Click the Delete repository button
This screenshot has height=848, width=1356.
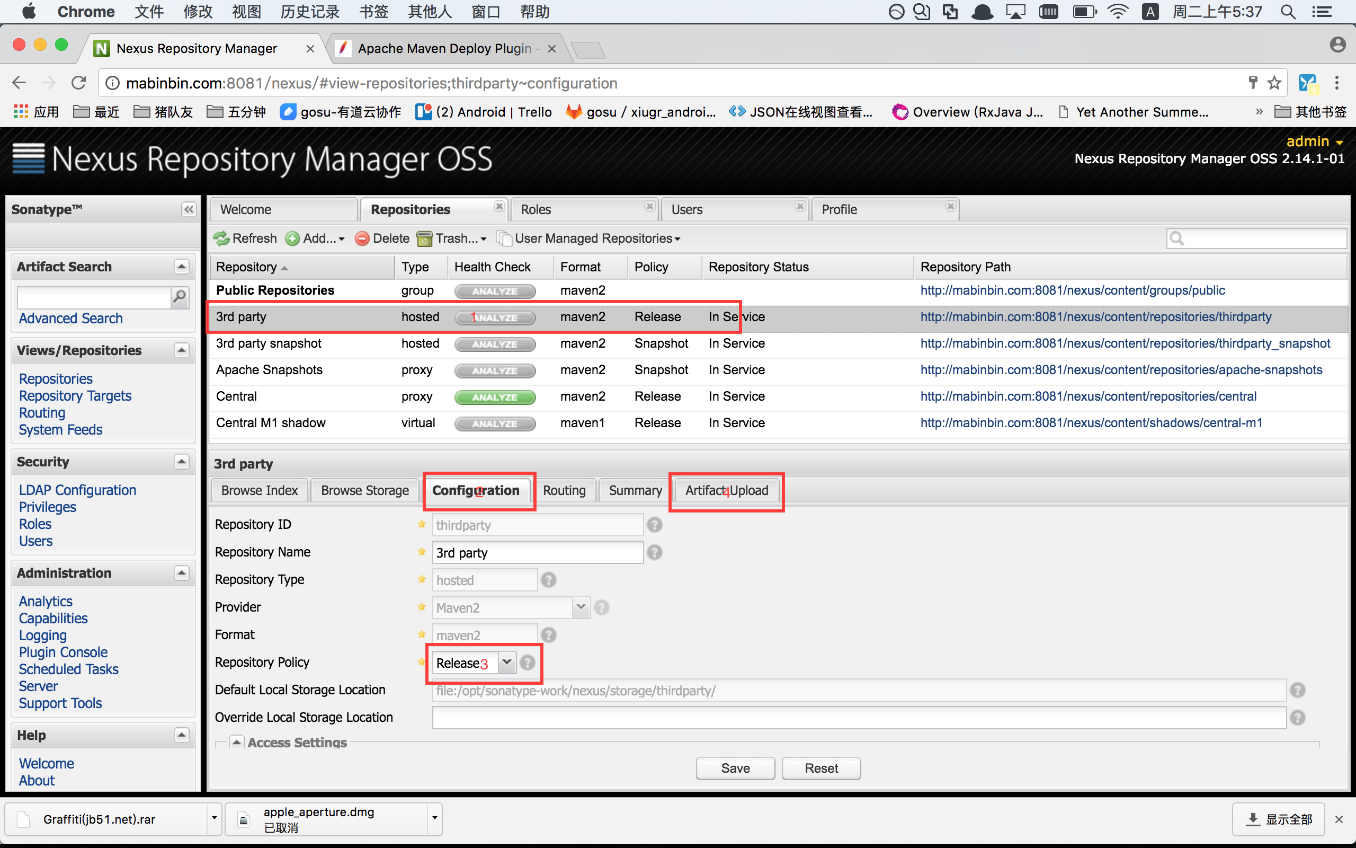click(x=383, y=238)
